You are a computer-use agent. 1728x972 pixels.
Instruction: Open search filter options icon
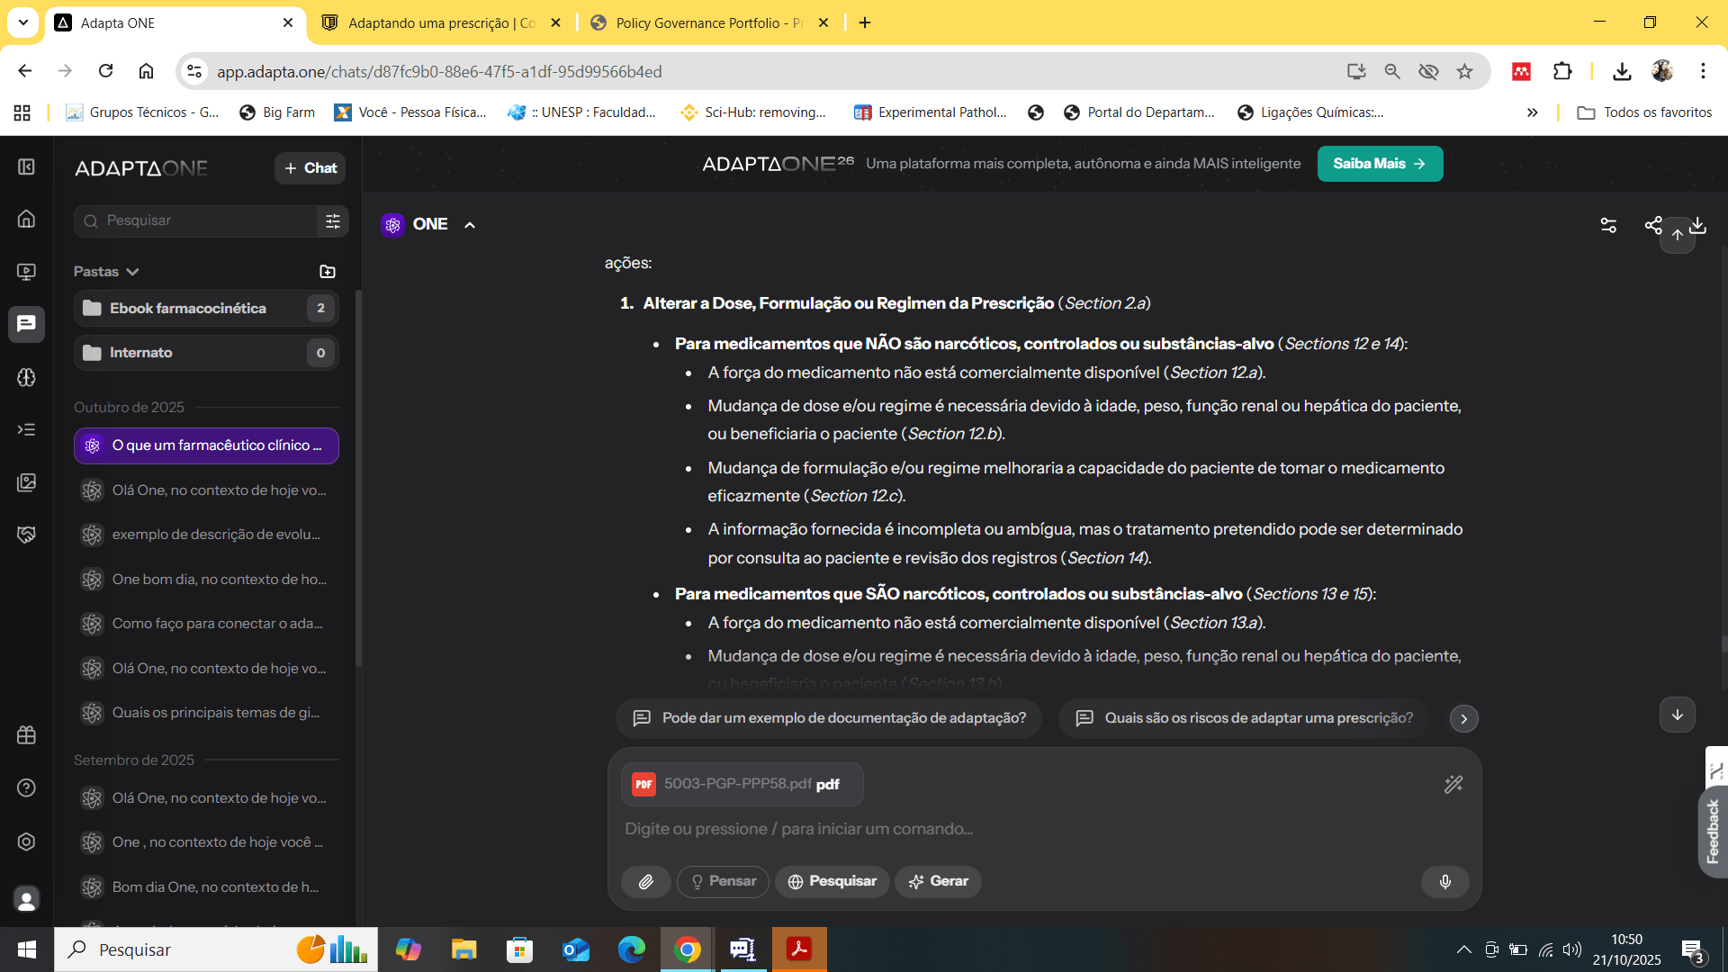(333, 220)
